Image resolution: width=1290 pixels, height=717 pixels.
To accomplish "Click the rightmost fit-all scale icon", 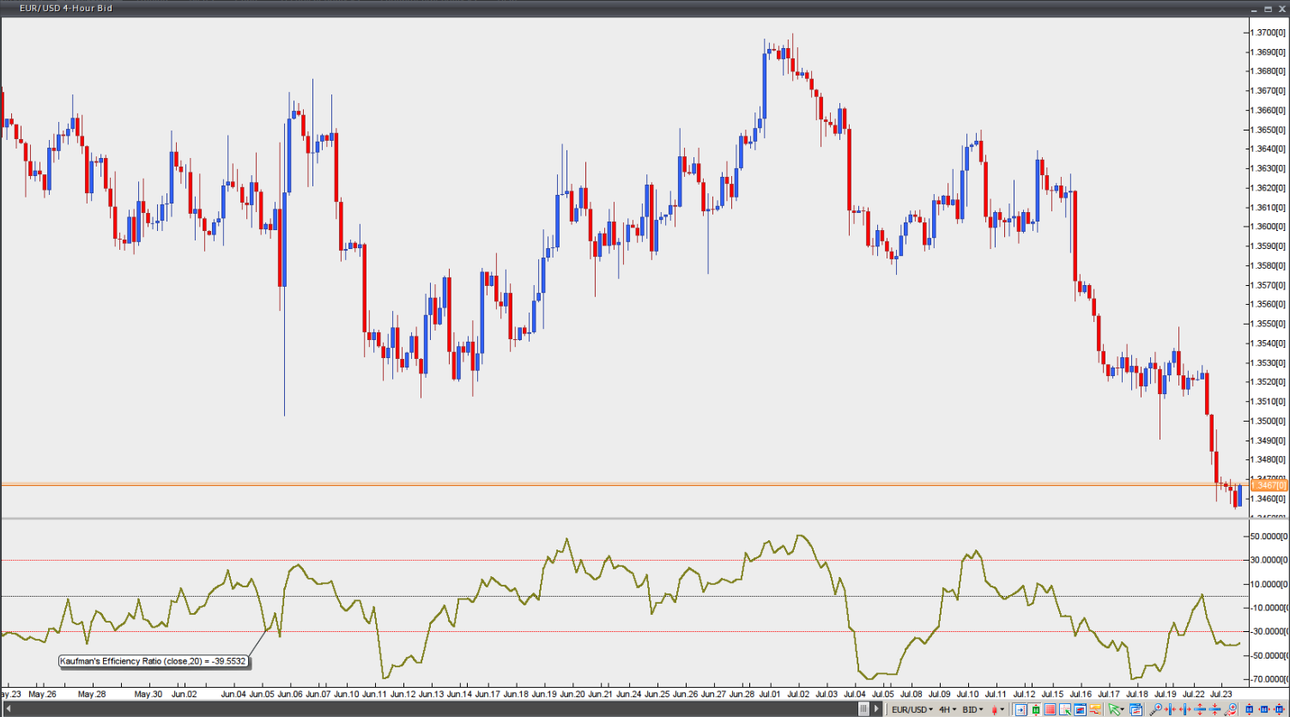I will coord(1279,709).
